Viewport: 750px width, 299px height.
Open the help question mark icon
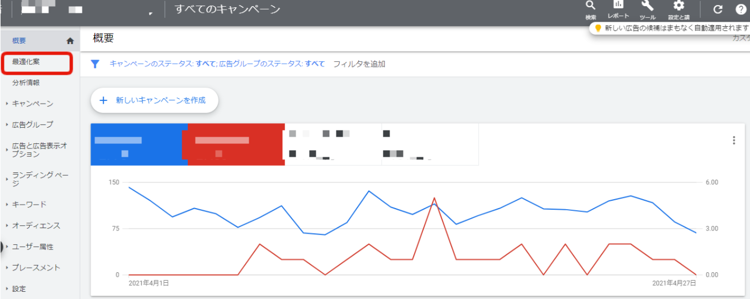point(741,9)
